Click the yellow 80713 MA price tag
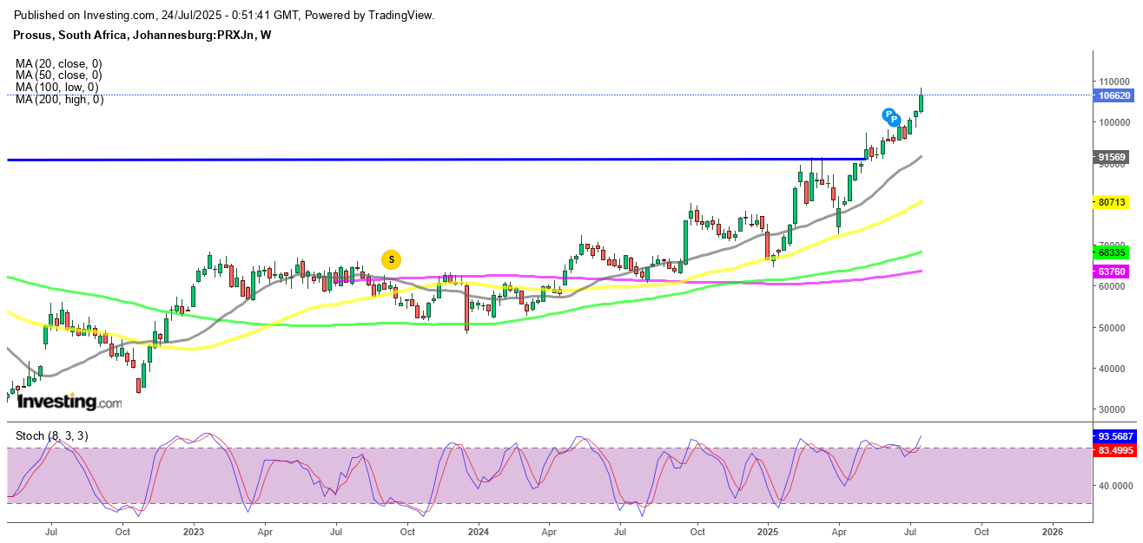The image size is (1143, 543). pyautogui.click(x=1113, y=202)
